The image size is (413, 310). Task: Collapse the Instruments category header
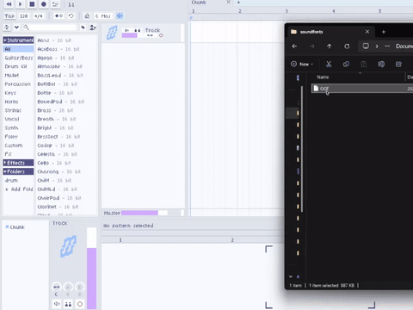point(18,40)
